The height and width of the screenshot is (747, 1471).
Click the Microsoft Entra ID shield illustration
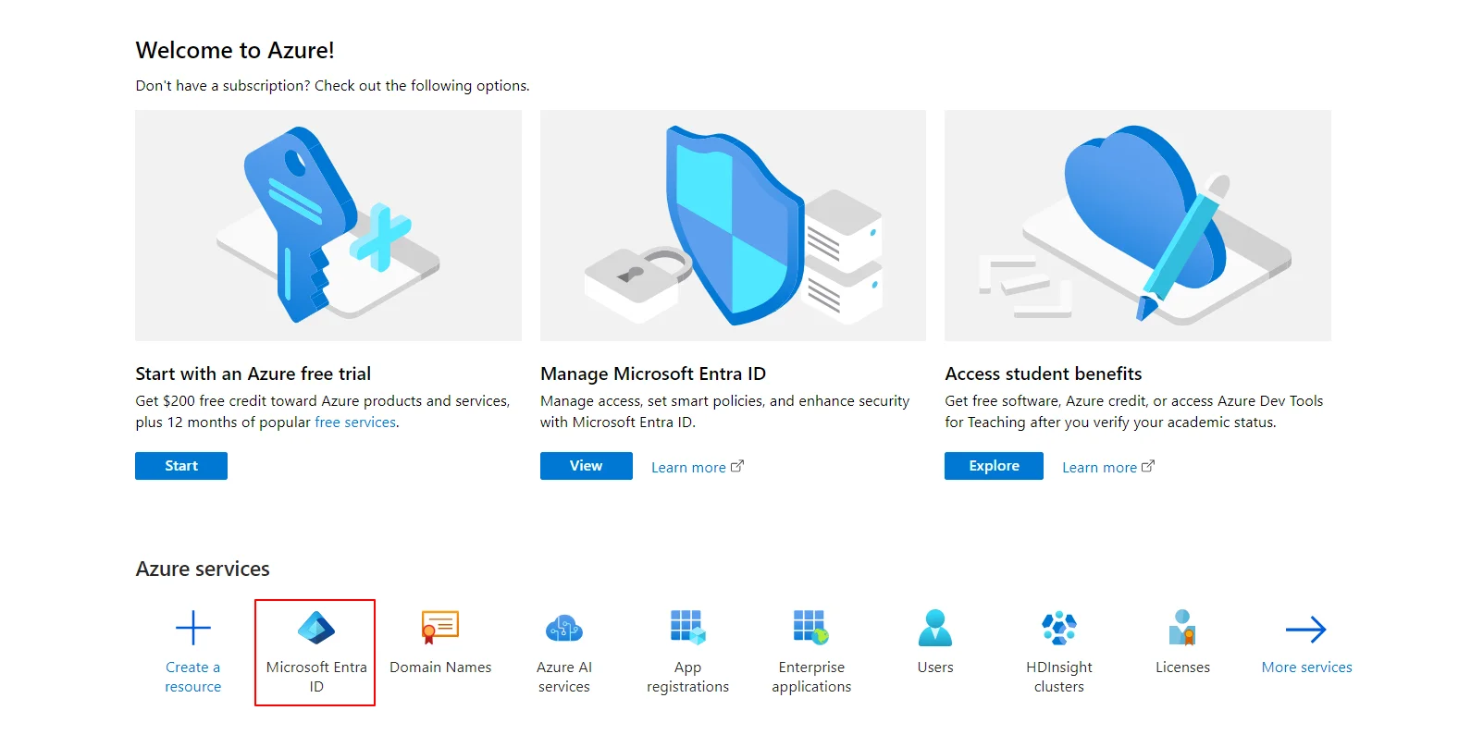[731, 225]
